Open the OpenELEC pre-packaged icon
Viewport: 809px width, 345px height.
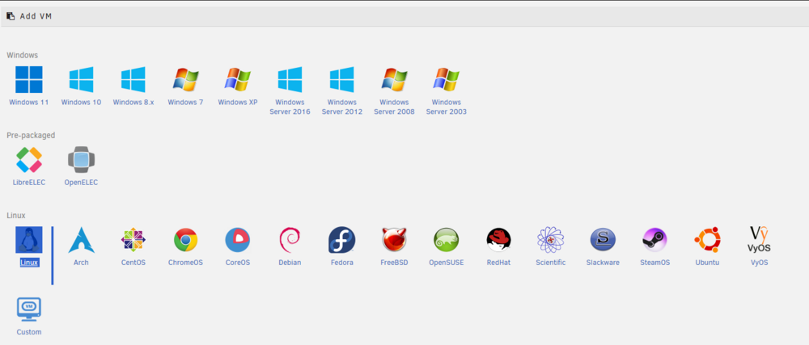click(81, 160)
